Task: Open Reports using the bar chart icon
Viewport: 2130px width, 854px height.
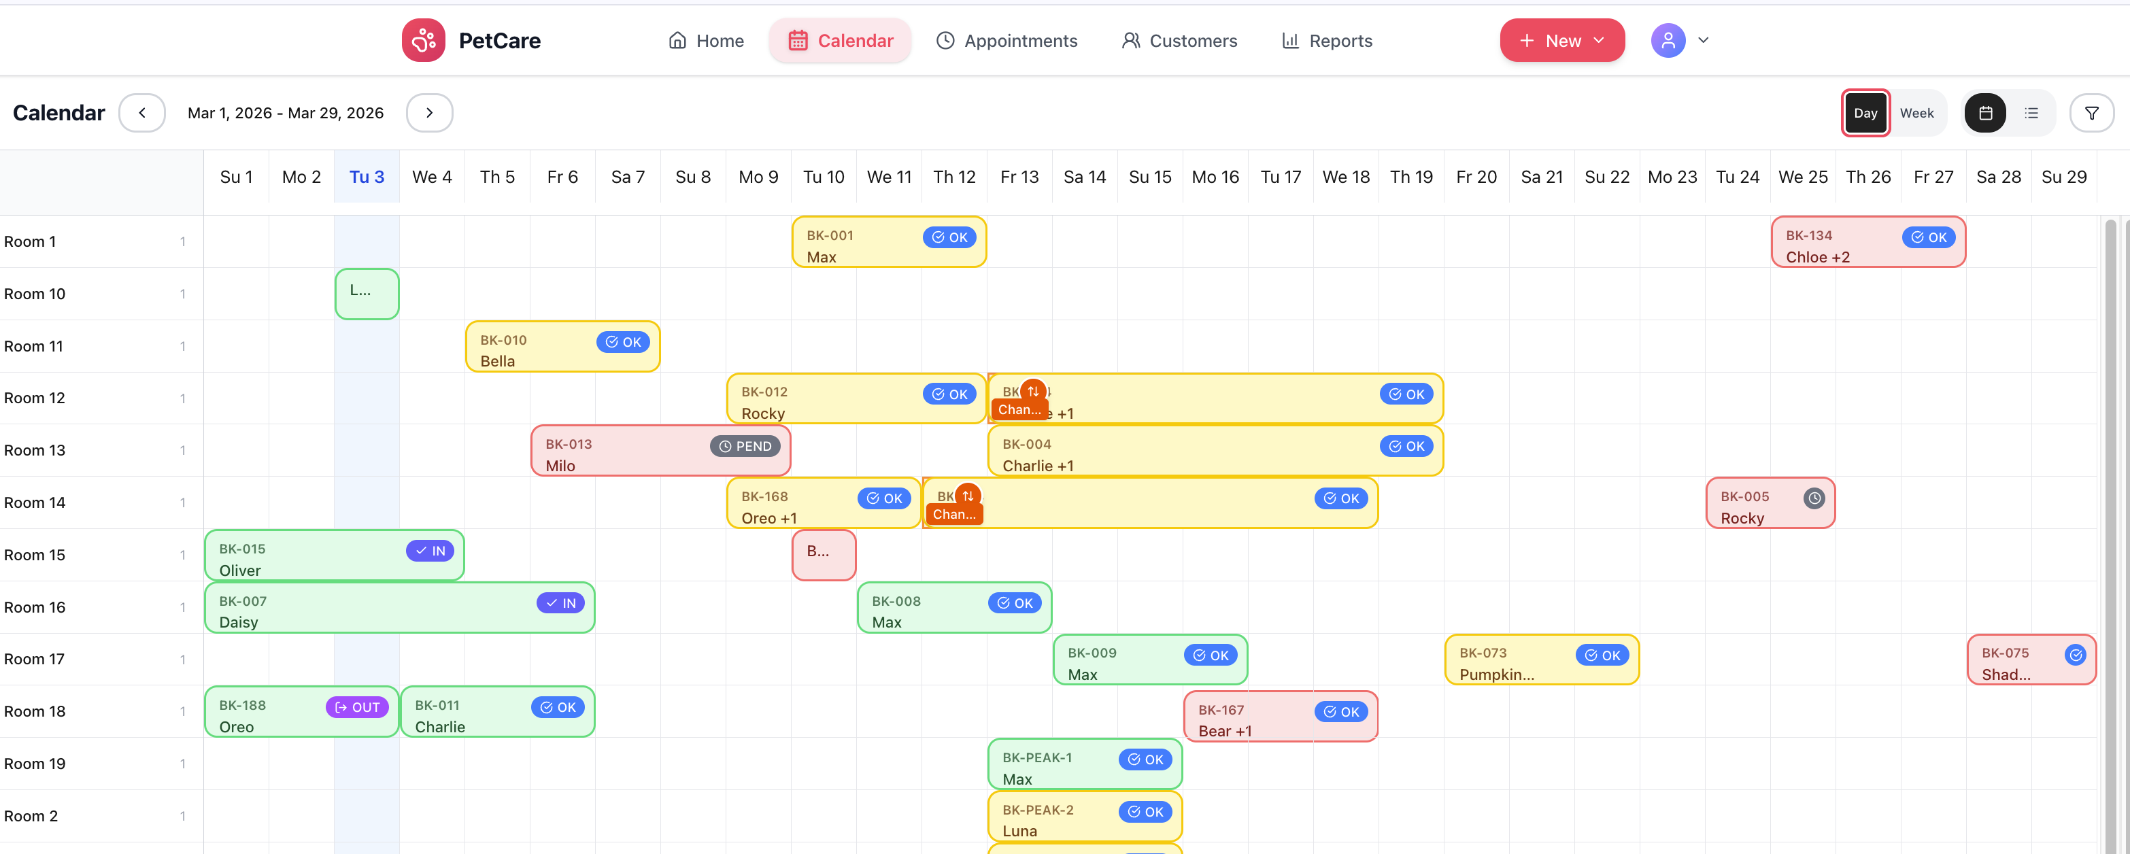Action: (1291, 39)
